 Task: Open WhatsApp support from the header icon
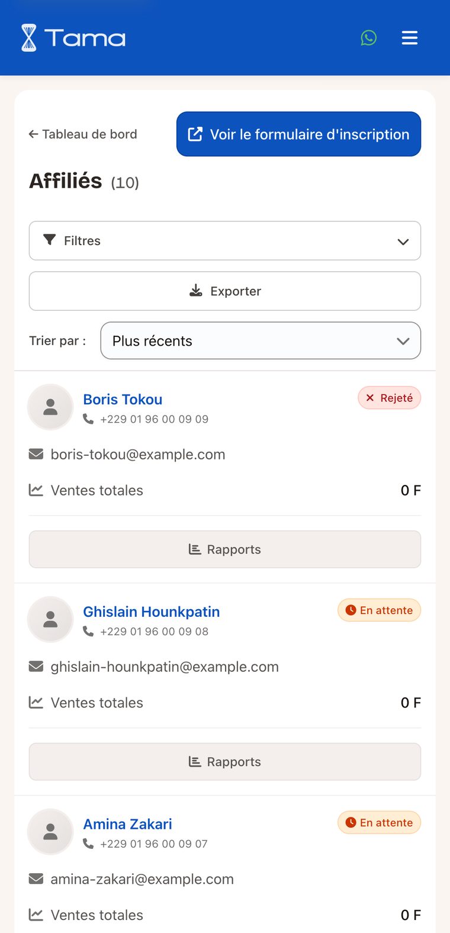tap(369, 38)
